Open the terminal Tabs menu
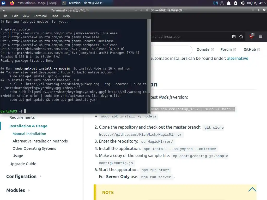Image resolution: width=267 pixels, height=200 pixels. [x=55, y=16]
